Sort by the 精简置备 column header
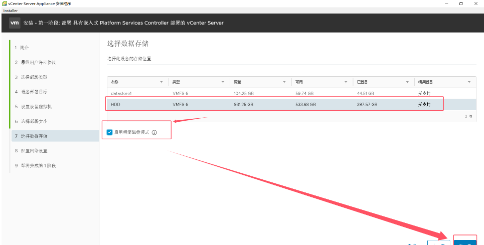The width and height of the screenshot is (484, 245). (x=425, y=82)
